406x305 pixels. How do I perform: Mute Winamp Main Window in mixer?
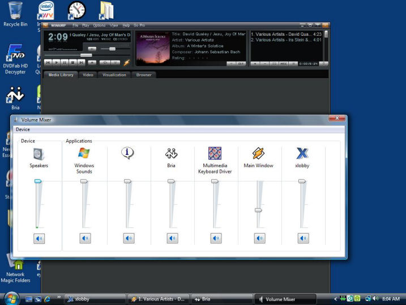click(260, 238)
